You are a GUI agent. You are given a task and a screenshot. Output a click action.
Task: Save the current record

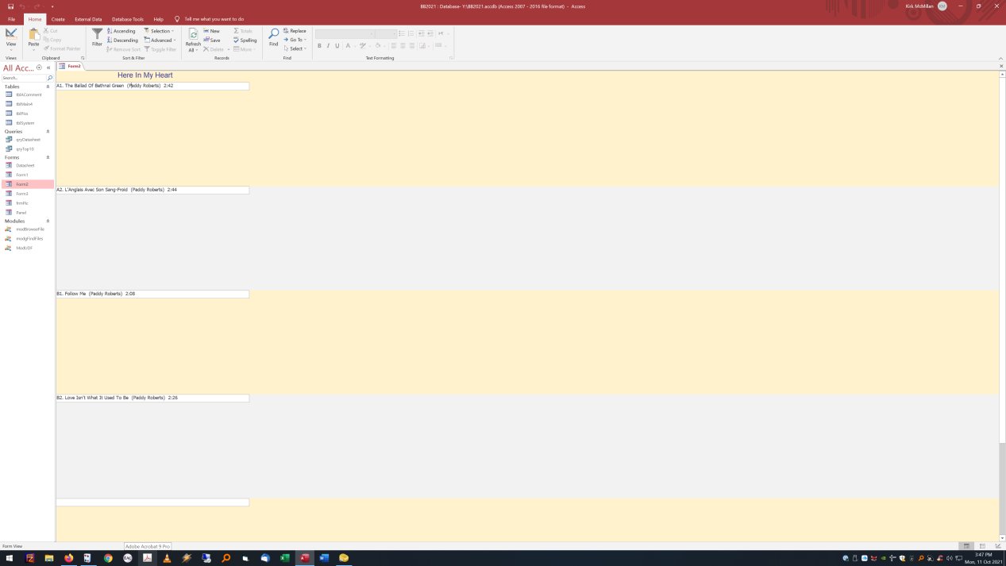pos(212,40)
